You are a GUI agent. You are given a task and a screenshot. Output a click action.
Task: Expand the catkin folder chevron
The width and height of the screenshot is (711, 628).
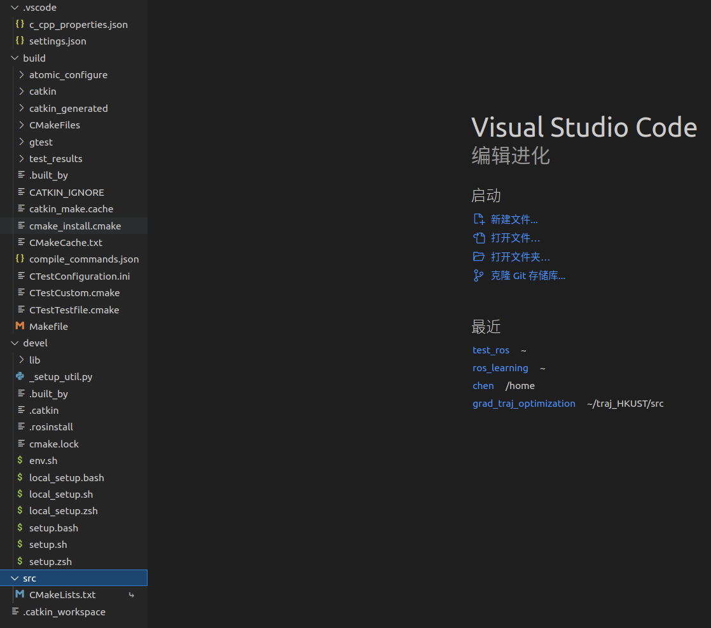(22, 92)
